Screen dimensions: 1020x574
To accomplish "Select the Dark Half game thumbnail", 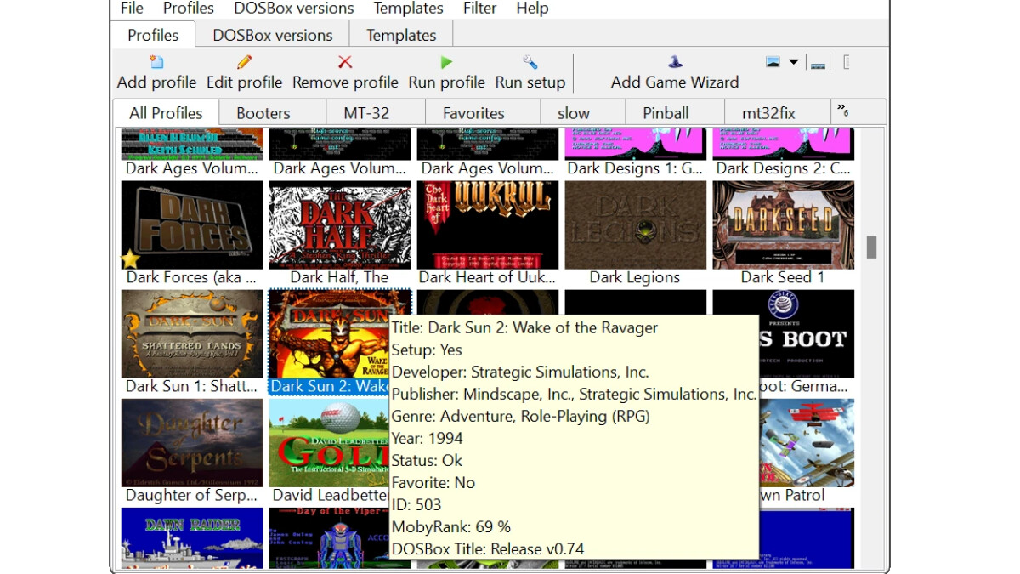I will click(x=340, y=224).
